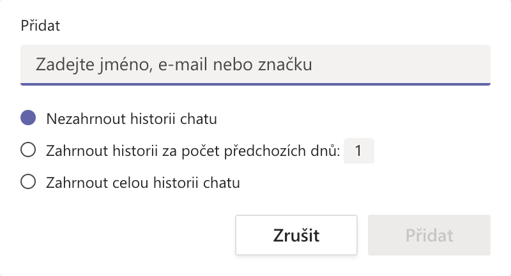Click the "Nezahrnout historii chatu" label text
Screen dimensions: 511x276
[131, 119]
